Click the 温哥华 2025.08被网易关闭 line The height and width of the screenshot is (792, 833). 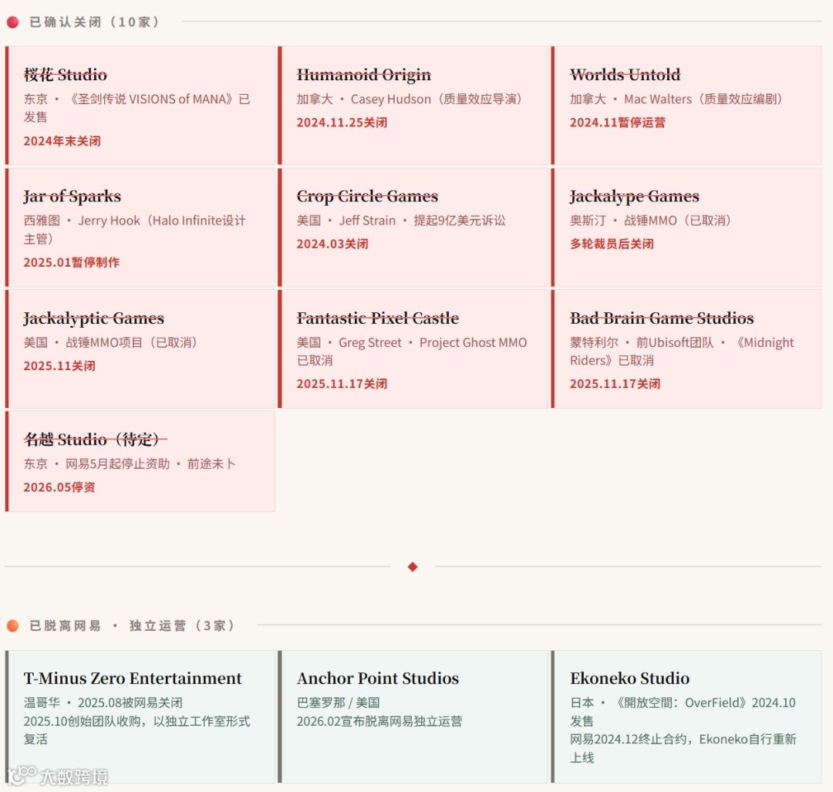pos(103,703)
